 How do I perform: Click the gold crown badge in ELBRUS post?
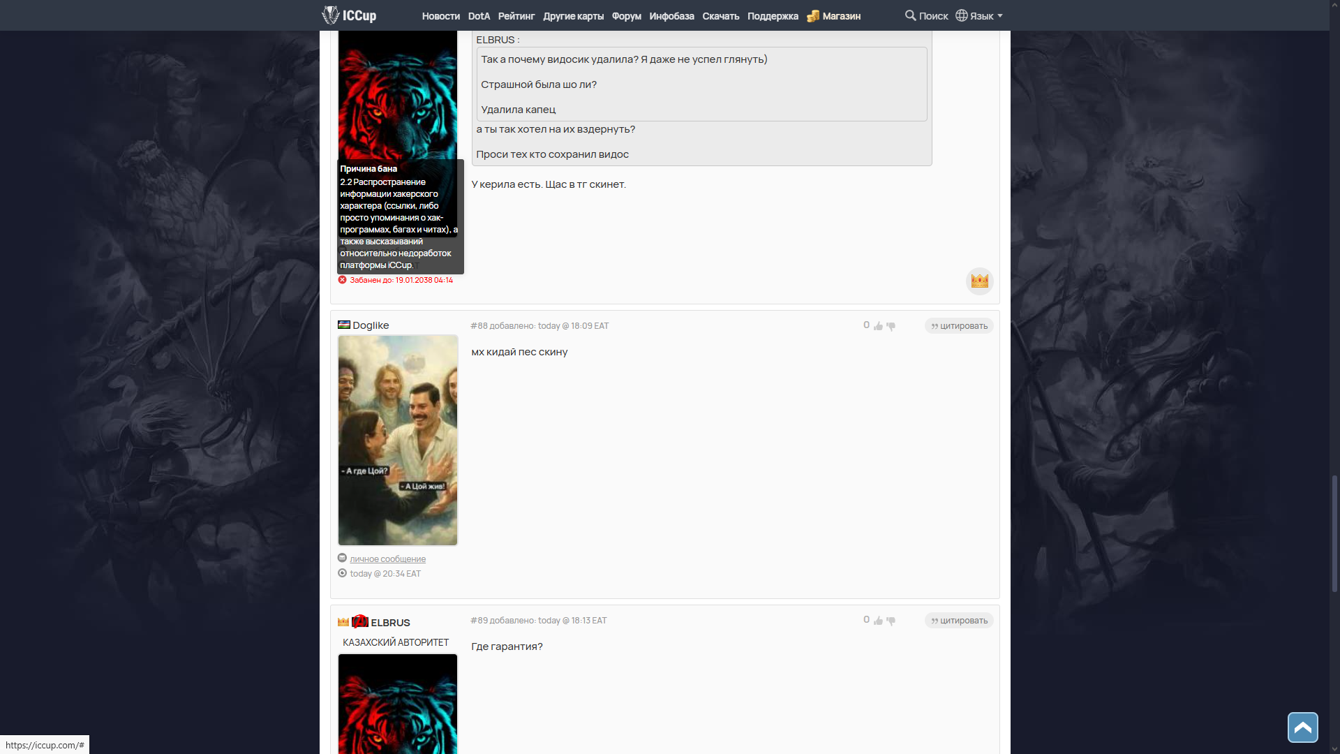click(979, 281)
